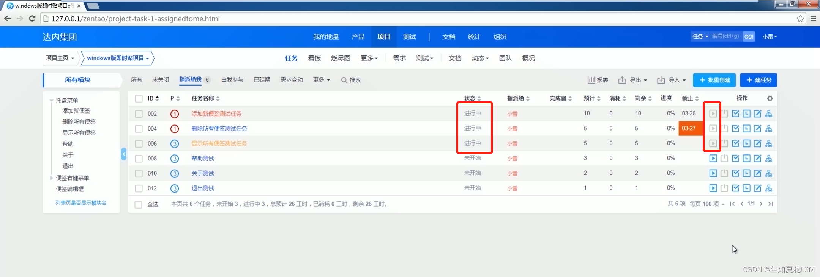Create subtask via tree icon for task 006
The height and width of the screenshot is (277, 820).
coord(769,143)
